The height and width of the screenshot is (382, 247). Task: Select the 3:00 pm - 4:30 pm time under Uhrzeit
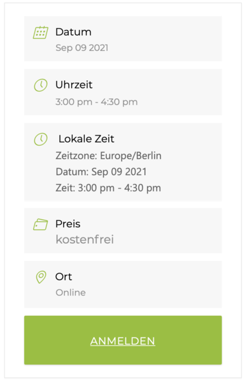point(97,102)
